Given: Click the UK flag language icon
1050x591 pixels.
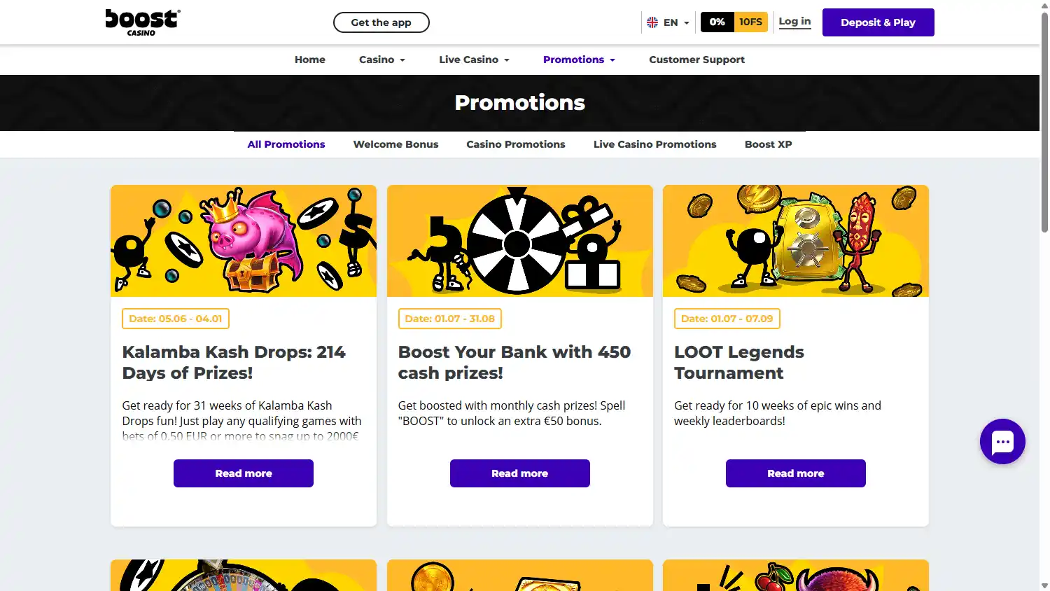Looking at the screenshot, I should pyautogui.click(x=652, y=22).
